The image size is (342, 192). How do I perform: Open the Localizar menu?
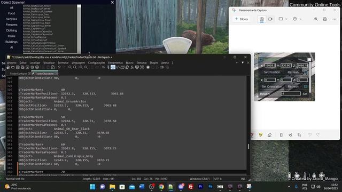35,63
